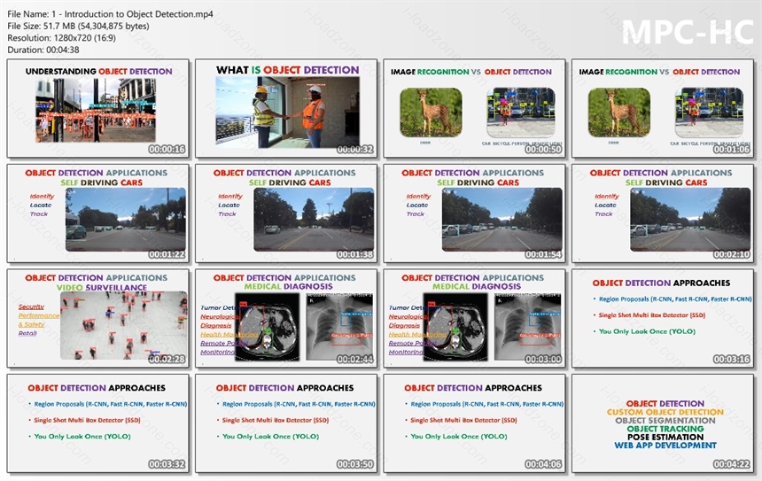The width and height of the screenshot is (762, 481).
Task: Choose the medical diagnosis frame 00:03:00
Action: coord(474,319)
